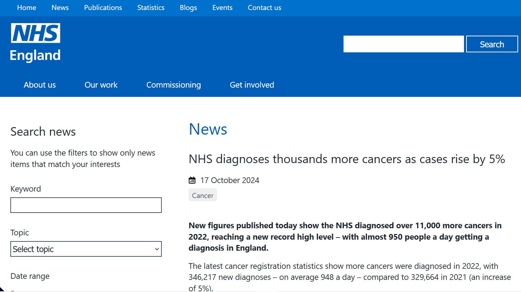Open the Events page
This screenshot has width=521, height=292.
click(x=222, y=7)
